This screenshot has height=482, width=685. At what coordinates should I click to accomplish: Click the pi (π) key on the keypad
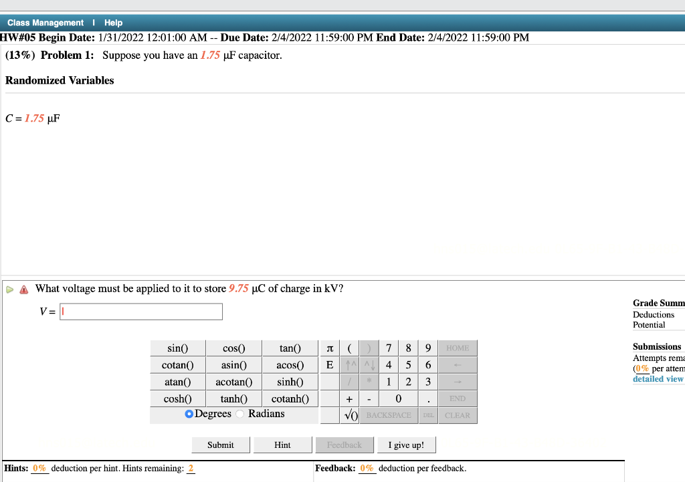[x=329, y=348]
